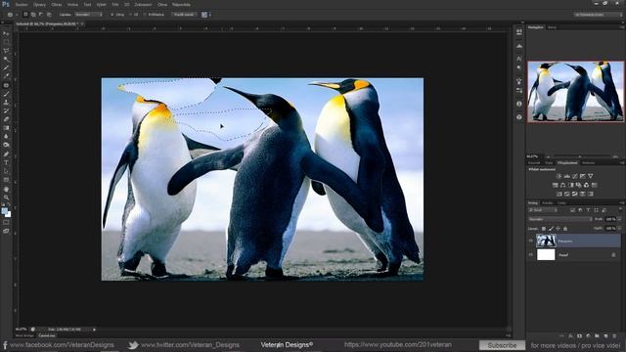Viewport: 626px width, 352px height.
Task: Add a Brightness/Contrast adjustment
Action: coord(559,176)
